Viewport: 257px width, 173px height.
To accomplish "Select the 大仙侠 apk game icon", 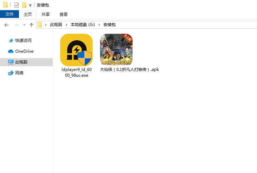I will coord(116,50).
